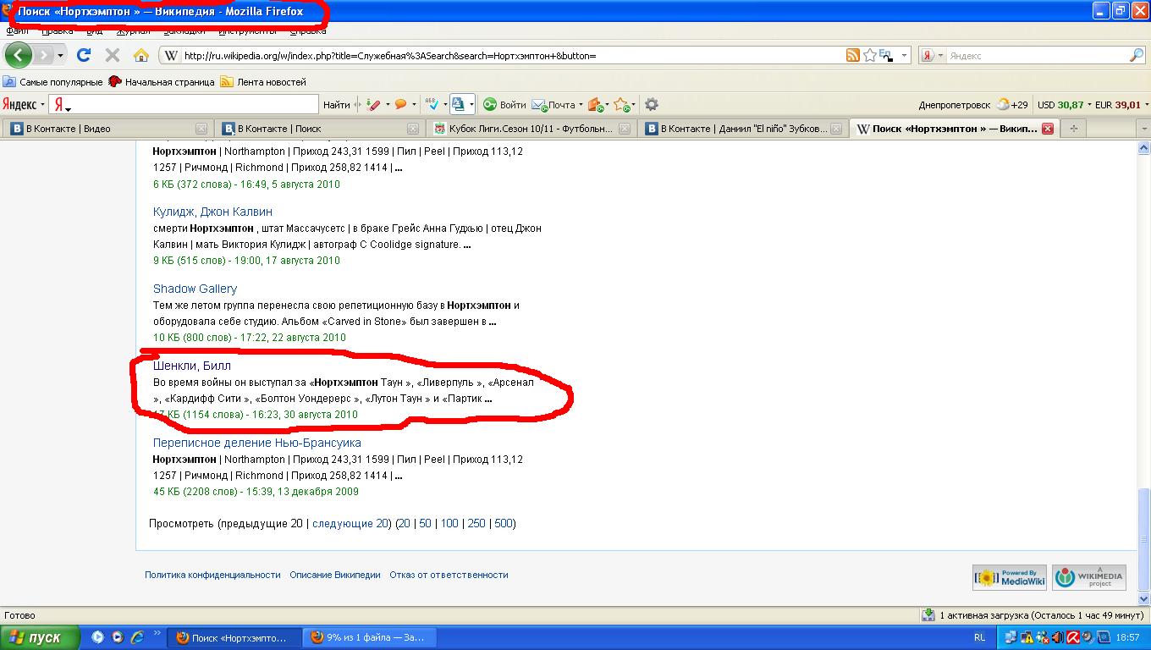Subscribe via the orange RSS feed icon

point(853,55)
